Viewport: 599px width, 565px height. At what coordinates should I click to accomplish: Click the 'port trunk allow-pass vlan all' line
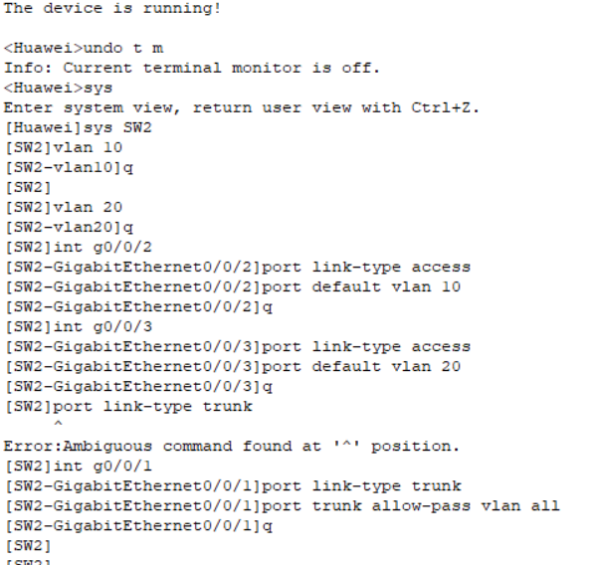point(283,506)
